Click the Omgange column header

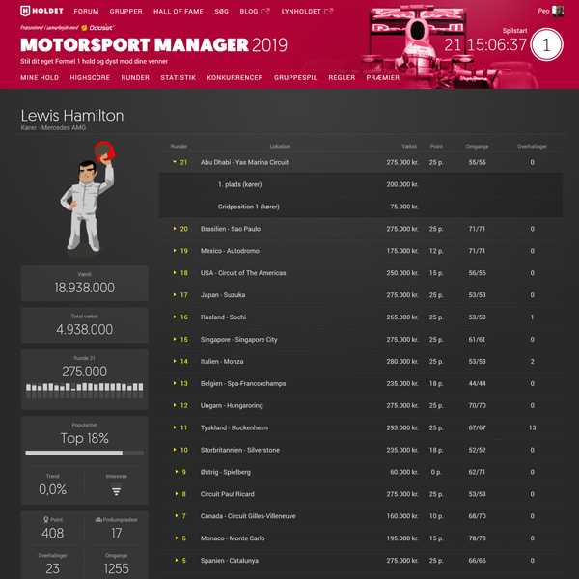(x=477, y=147)
